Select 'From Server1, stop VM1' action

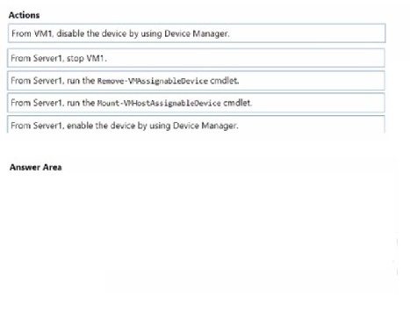tap(196, 58)
